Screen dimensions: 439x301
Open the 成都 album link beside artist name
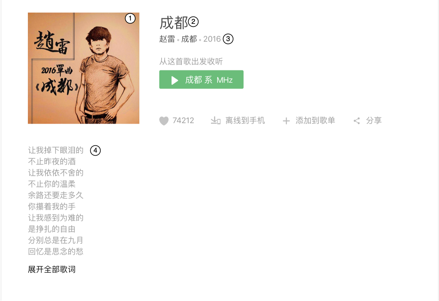click(189, 39)
